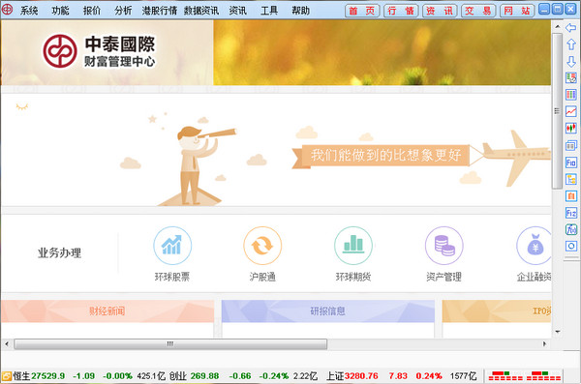Click the back arrow icon in right sidebar
Viewport: 581px width, 384px height.
coord(571,27)
